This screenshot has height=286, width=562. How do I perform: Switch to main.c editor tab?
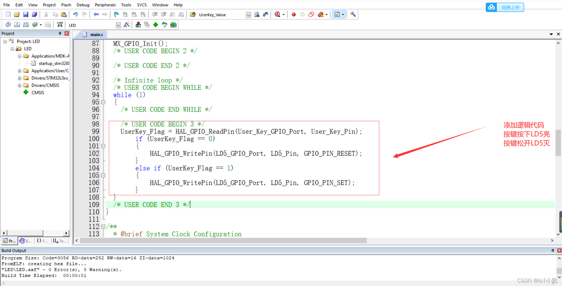[x=93, y=35]
